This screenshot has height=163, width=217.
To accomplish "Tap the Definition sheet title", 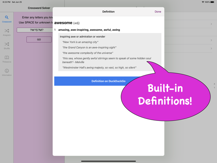I will [108, 12].
